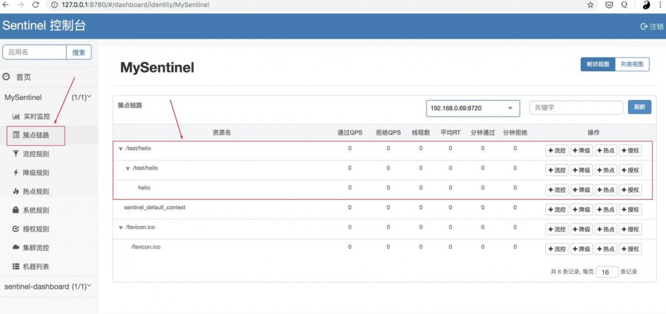
Task: Click the browser back arrow
Action: pos(5,5)
